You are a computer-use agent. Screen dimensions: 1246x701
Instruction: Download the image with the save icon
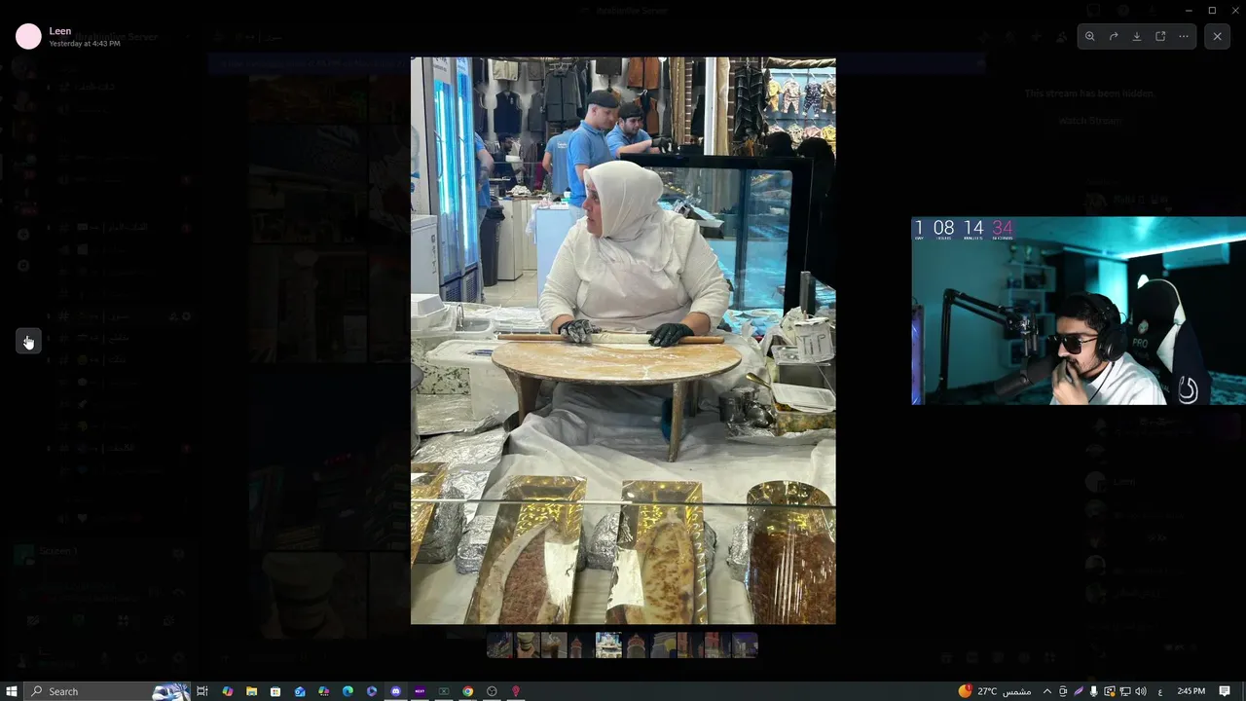1136,36
